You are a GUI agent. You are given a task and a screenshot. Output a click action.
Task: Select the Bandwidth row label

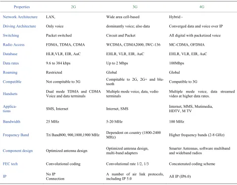(x=11, y=122)
